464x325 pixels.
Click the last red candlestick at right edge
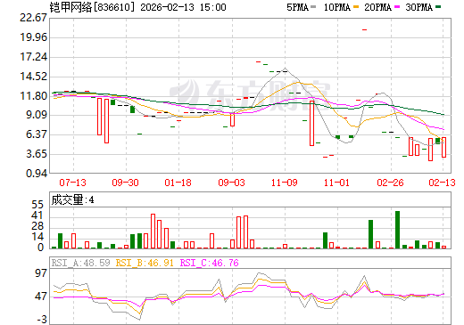[443, 147]
